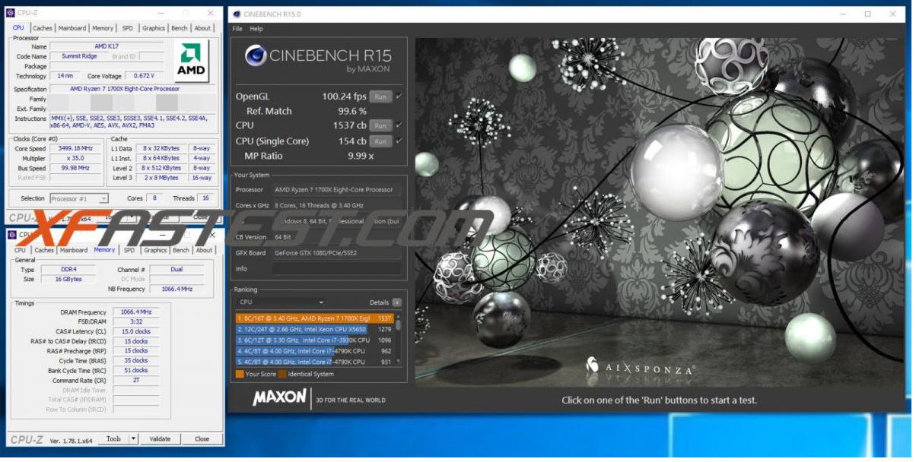Viewport: 916px width, 462px height.
Task: Open SPD tab in CPU-Z processor window
Action: 128,28
